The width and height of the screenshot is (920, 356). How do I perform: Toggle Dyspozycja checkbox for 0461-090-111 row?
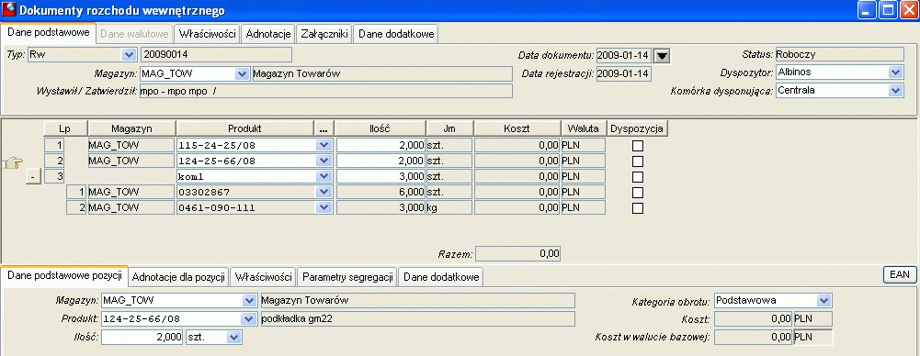(x=638, y=208)
